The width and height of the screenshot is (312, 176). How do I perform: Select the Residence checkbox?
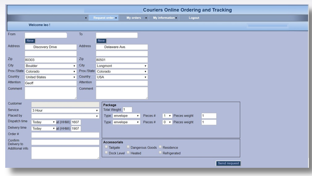160,147
